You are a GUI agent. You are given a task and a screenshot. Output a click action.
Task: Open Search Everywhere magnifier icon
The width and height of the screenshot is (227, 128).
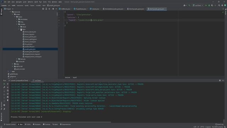coord(219,5)
